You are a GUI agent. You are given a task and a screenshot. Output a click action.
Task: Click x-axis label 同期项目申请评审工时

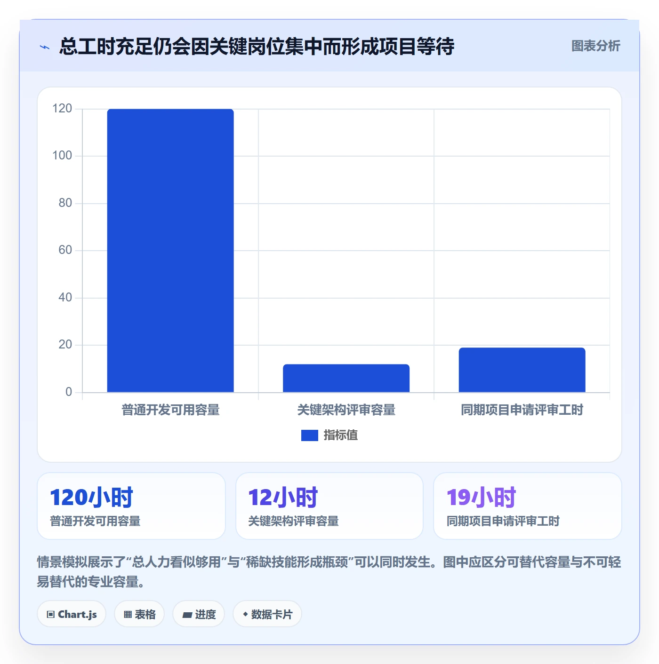[522, 410]
